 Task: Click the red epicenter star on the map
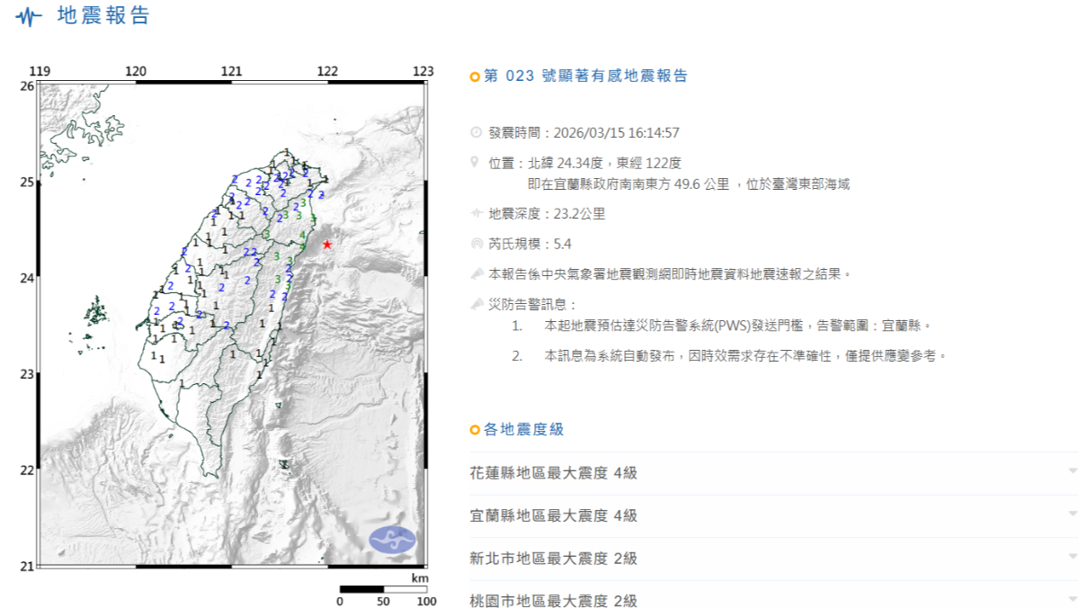(x=327, y=245)
